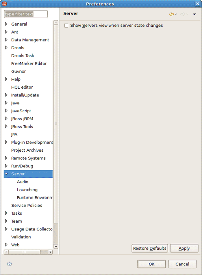Select Service Policies preference page

coord(27,205)
